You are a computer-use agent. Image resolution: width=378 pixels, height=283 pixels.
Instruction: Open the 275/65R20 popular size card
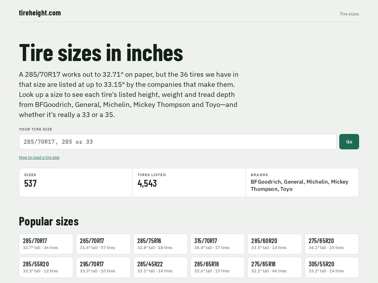coord(332,244)
